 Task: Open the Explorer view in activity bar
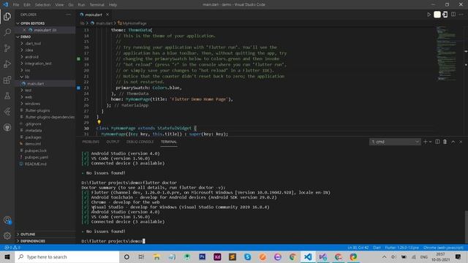pyautogui.click(x=7, y=16)
